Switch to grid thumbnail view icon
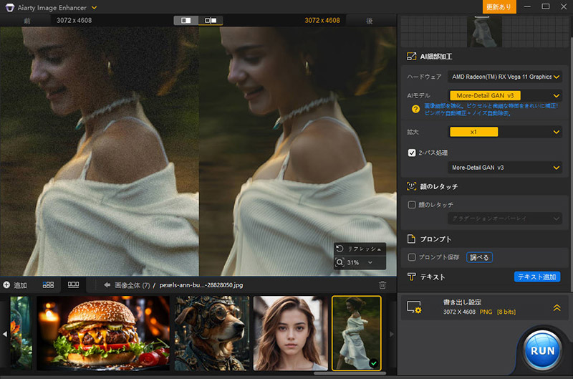This screenshot has height=379, width=573. click(48, 284)
